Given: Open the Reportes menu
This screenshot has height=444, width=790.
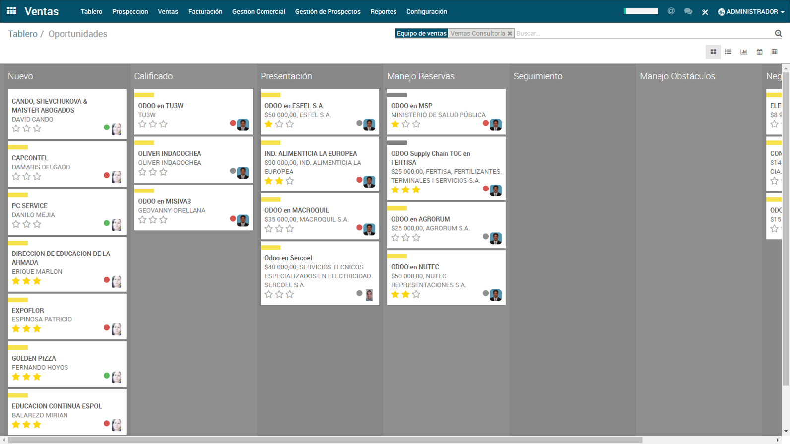Looking at the screenshot, I should (x=383, y=11).
